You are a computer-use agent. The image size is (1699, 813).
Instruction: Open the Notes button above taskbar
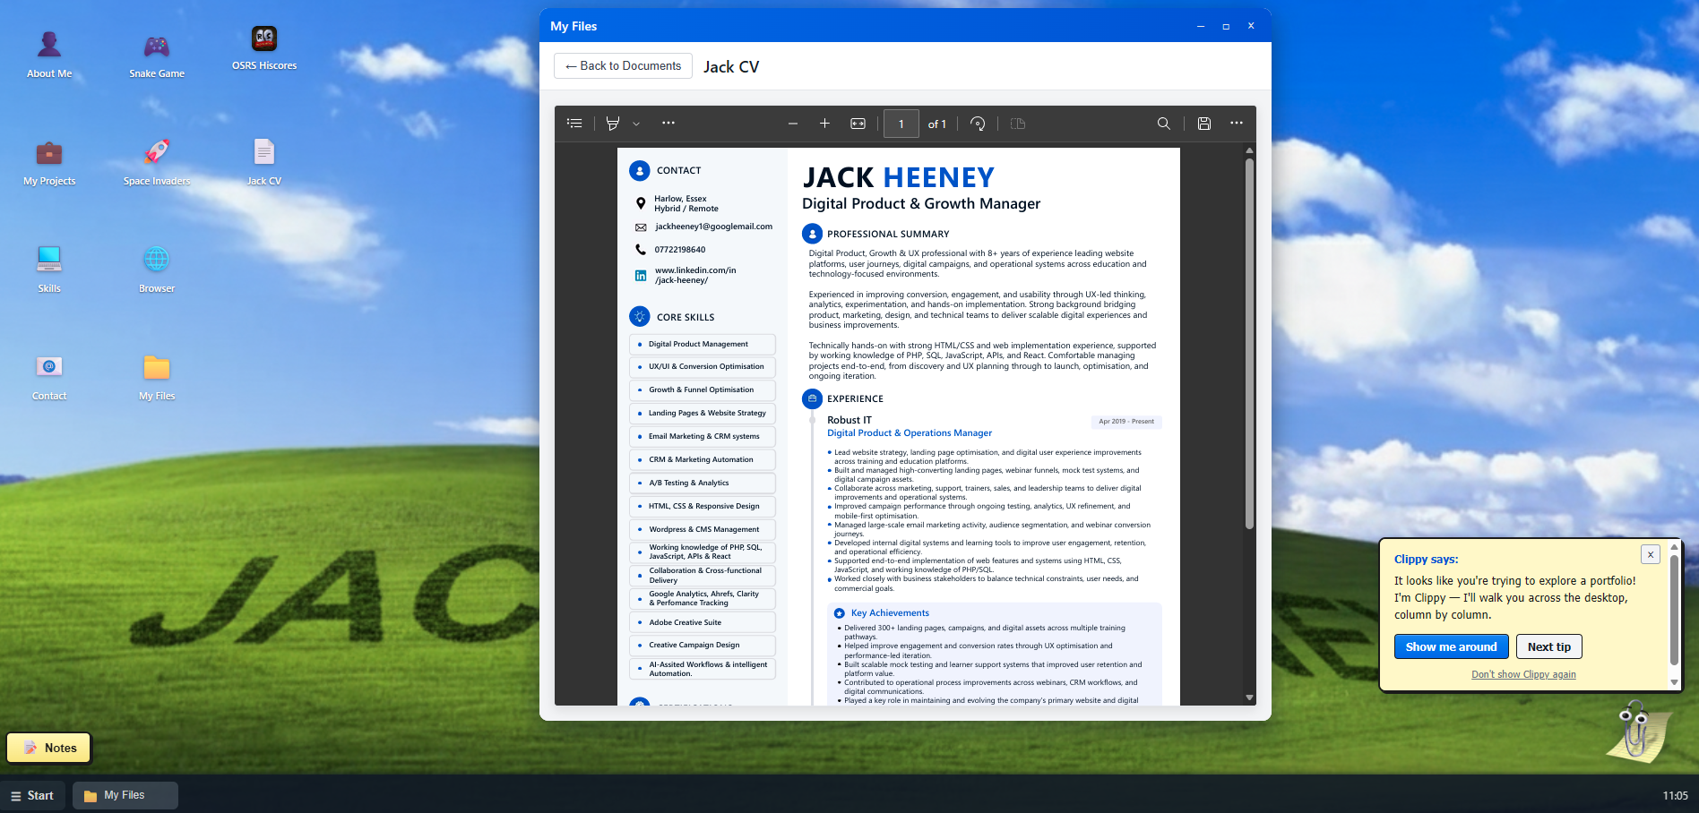pyautogui.click(x=49, y=748)
